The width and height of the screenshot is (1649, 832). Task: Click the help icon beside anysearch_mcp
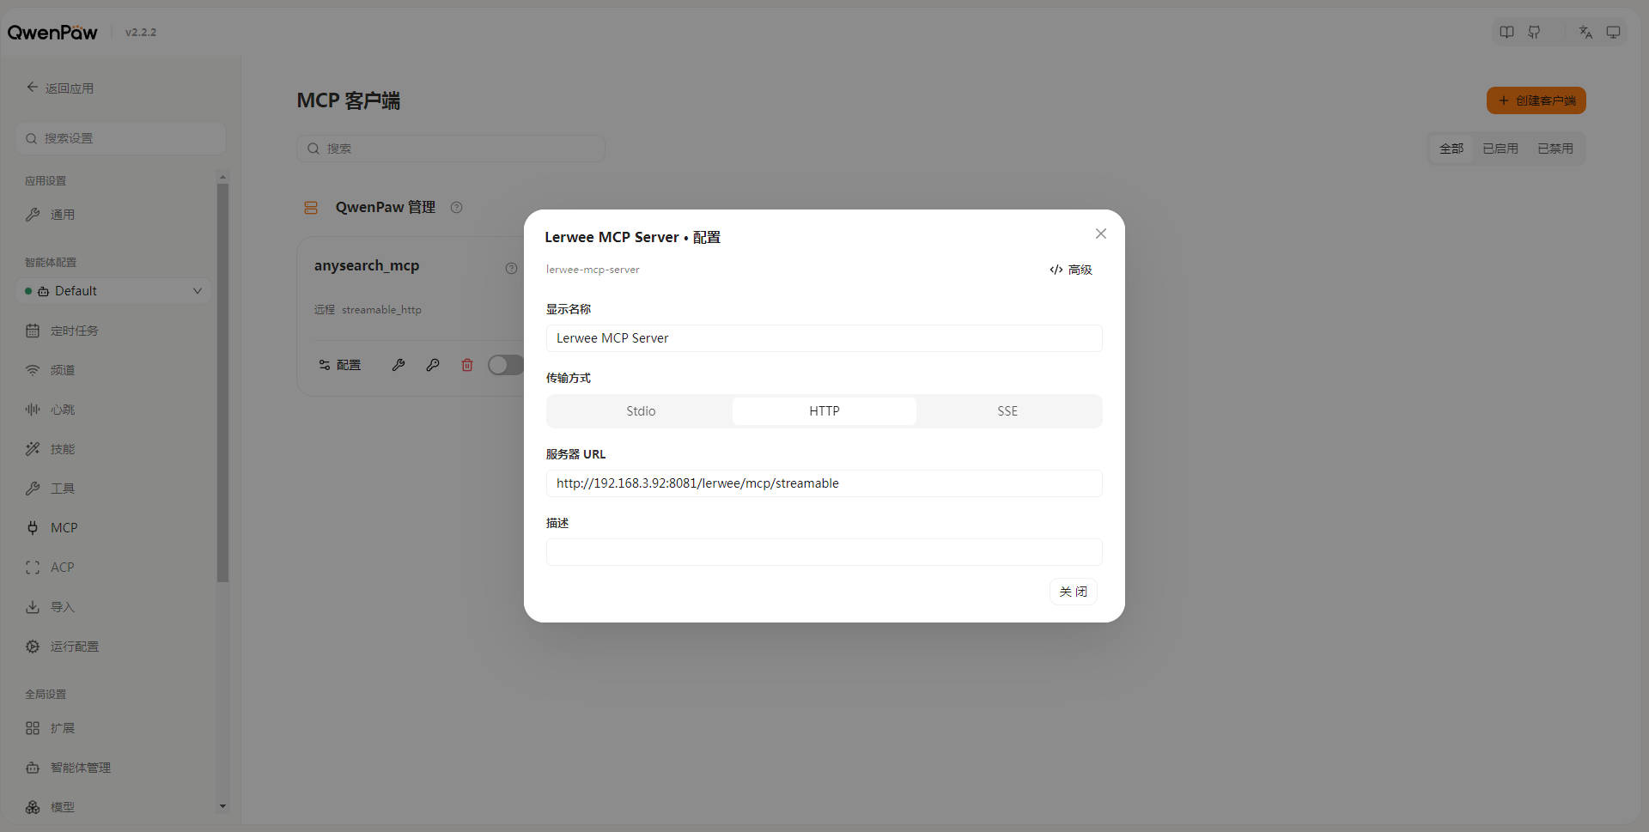click(x=511, y=269)
